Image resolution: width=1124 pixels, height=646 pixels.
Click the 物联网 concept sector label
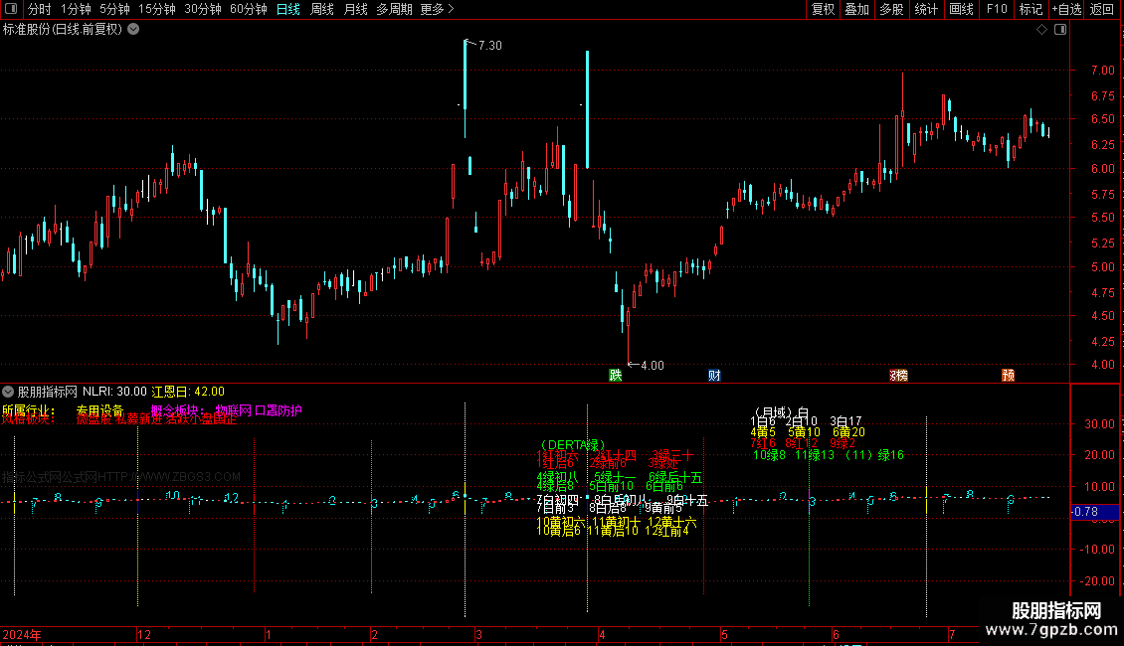coord(234,410)
